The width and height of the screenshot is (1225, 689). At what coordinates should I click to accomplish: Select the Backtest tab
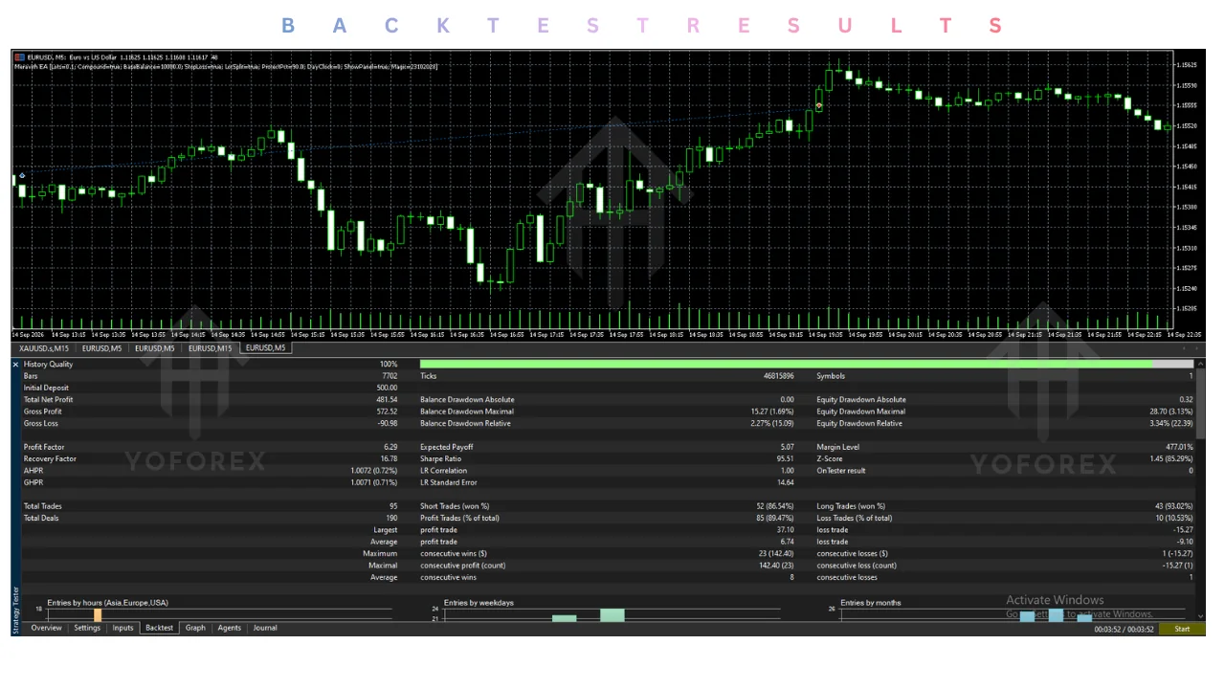pyautogui.click(x=159, y=628)
